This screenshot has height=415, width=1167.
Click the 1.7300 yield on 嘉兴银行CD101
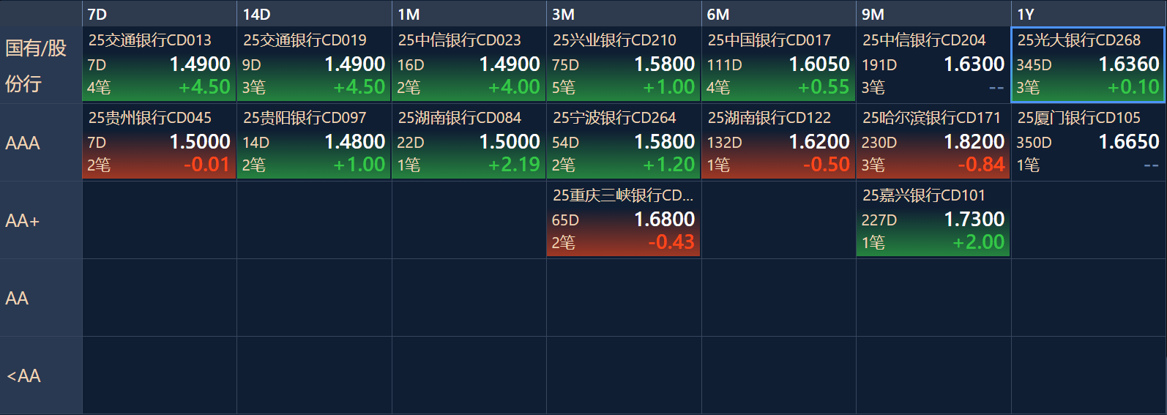974,220
